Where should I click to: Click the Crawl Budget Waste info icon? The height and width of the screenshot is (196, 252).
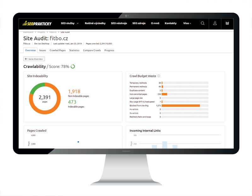(159, 76)
